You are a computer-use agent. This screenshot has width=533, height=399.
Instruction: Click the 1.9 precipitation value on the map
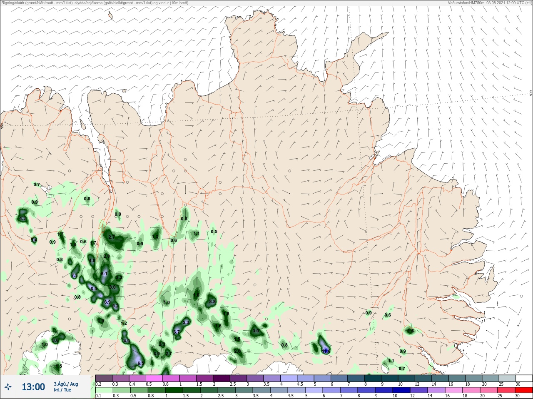coord(101,321)
